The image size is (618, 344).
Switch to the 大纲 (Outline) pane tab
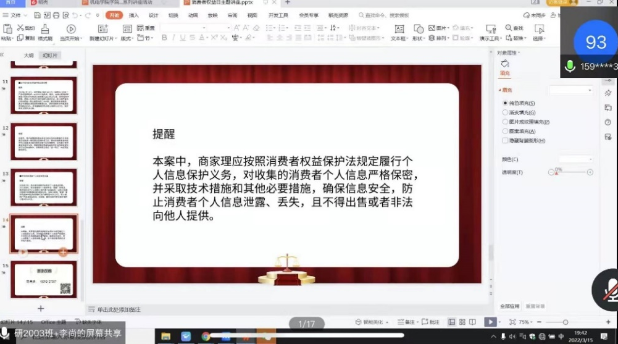click(x=28, y=55)
